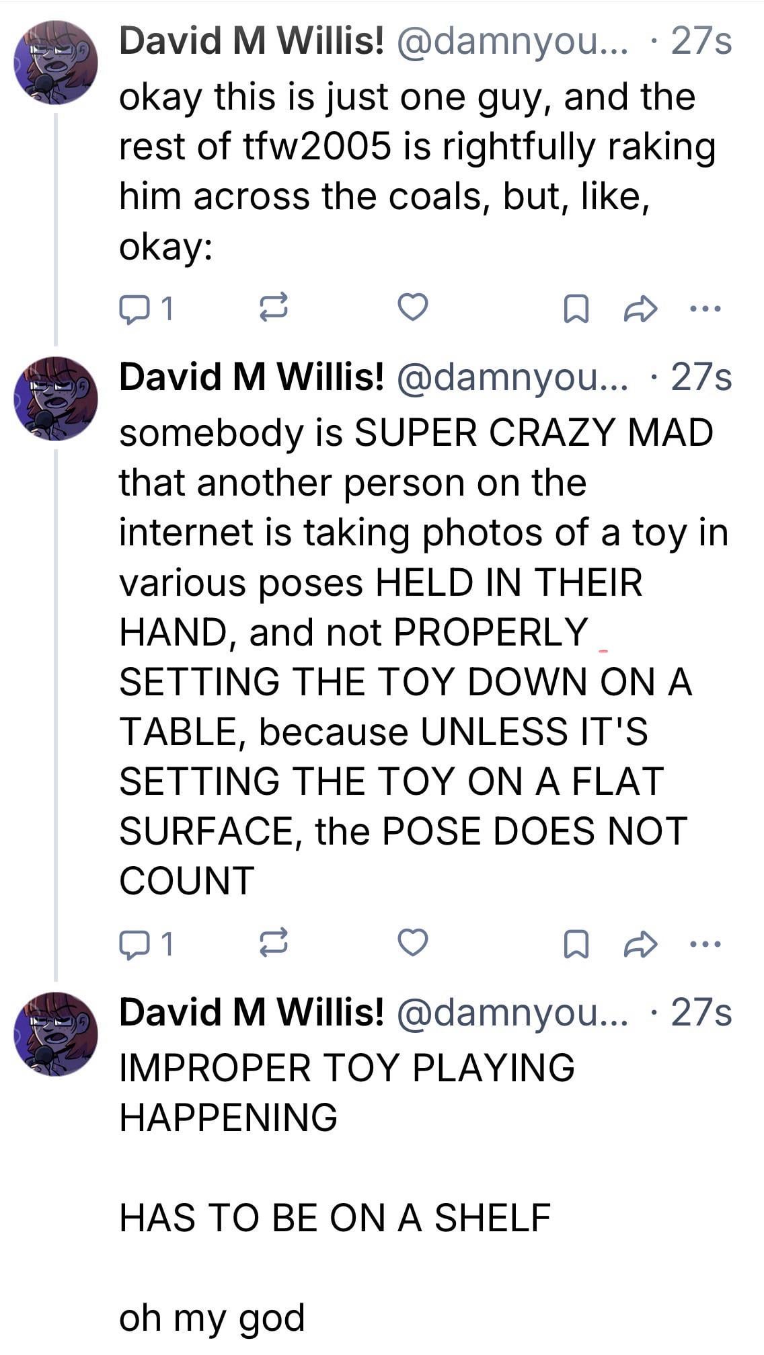Viewport: 764px width, 1355px height.
Task: Open the third post's profile avatar
Action: (56, 1034)
